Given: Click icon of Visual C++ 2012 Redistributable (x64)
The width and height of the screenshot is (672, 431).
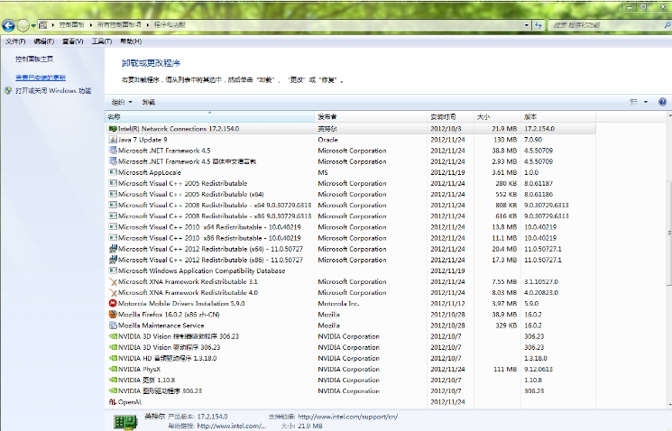Looking at the screenshot, I should coord(113,249).
